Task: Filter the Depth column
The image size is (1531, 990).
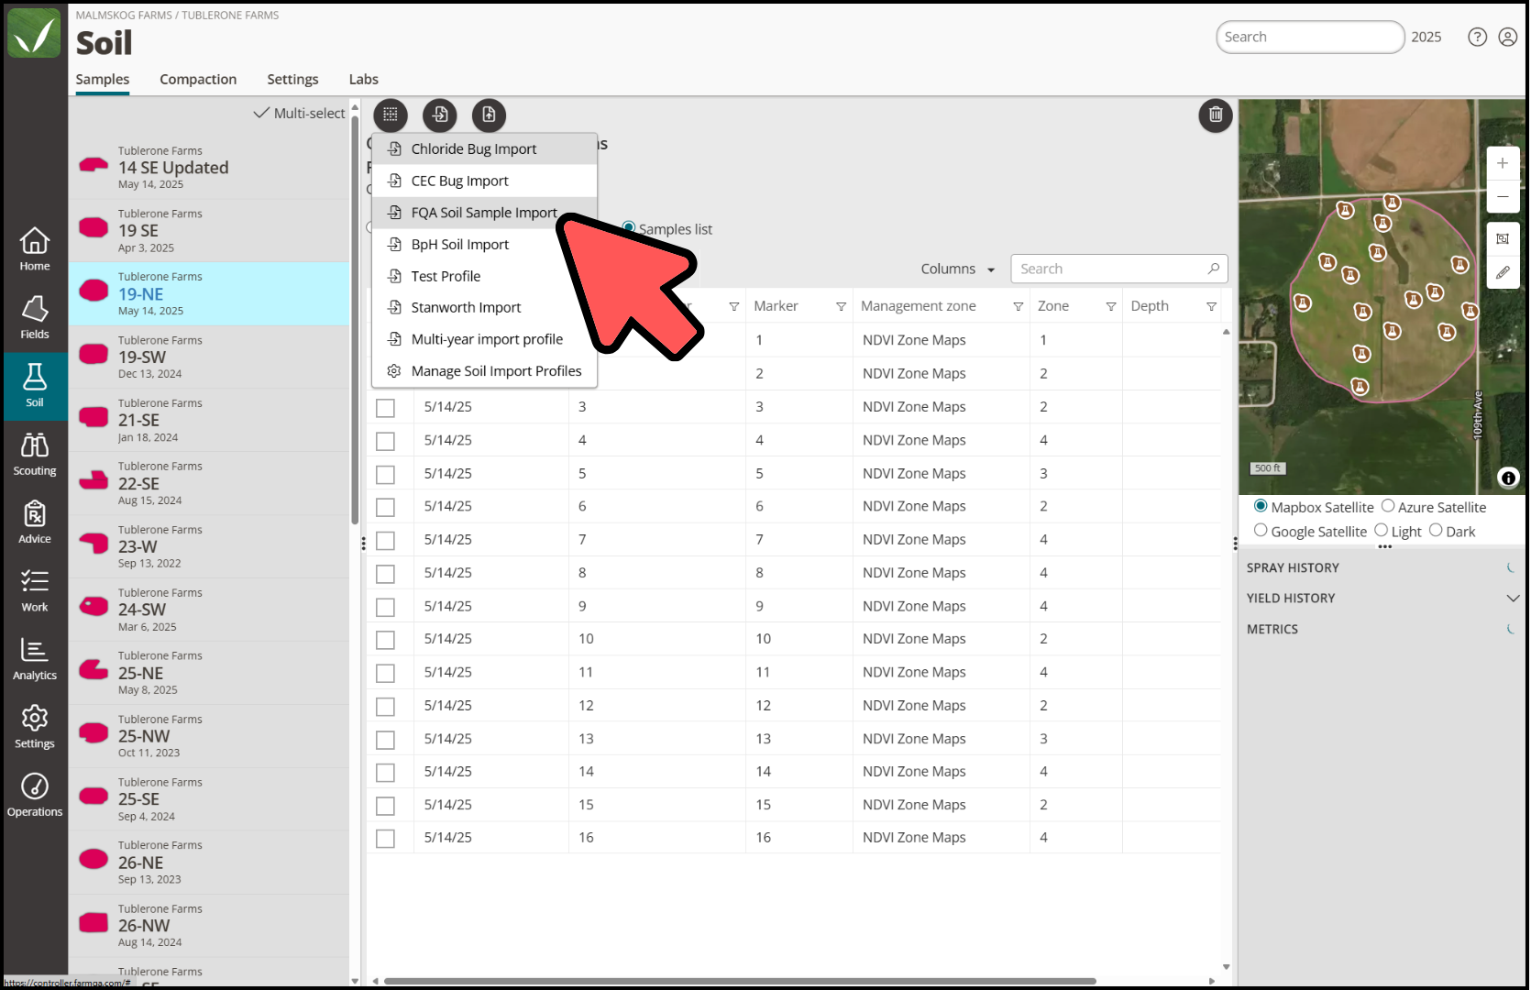Action: point(1211,306)
